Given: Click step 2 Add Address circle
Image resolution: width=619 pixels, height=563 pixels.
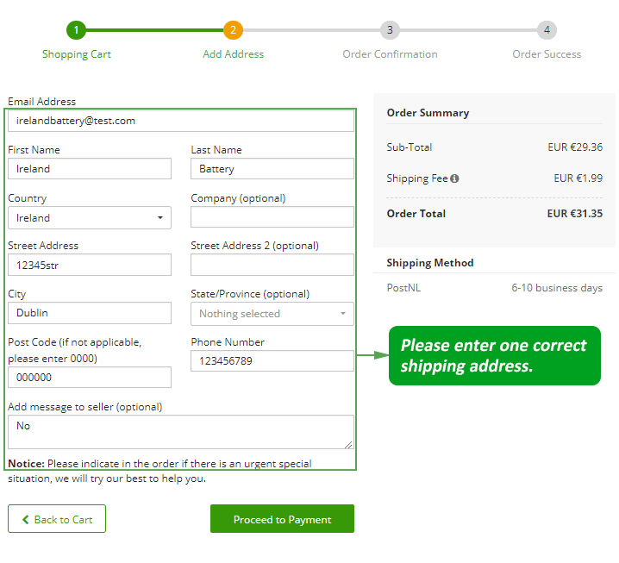Looking at the screenshot, I should [x=233, y=30].
